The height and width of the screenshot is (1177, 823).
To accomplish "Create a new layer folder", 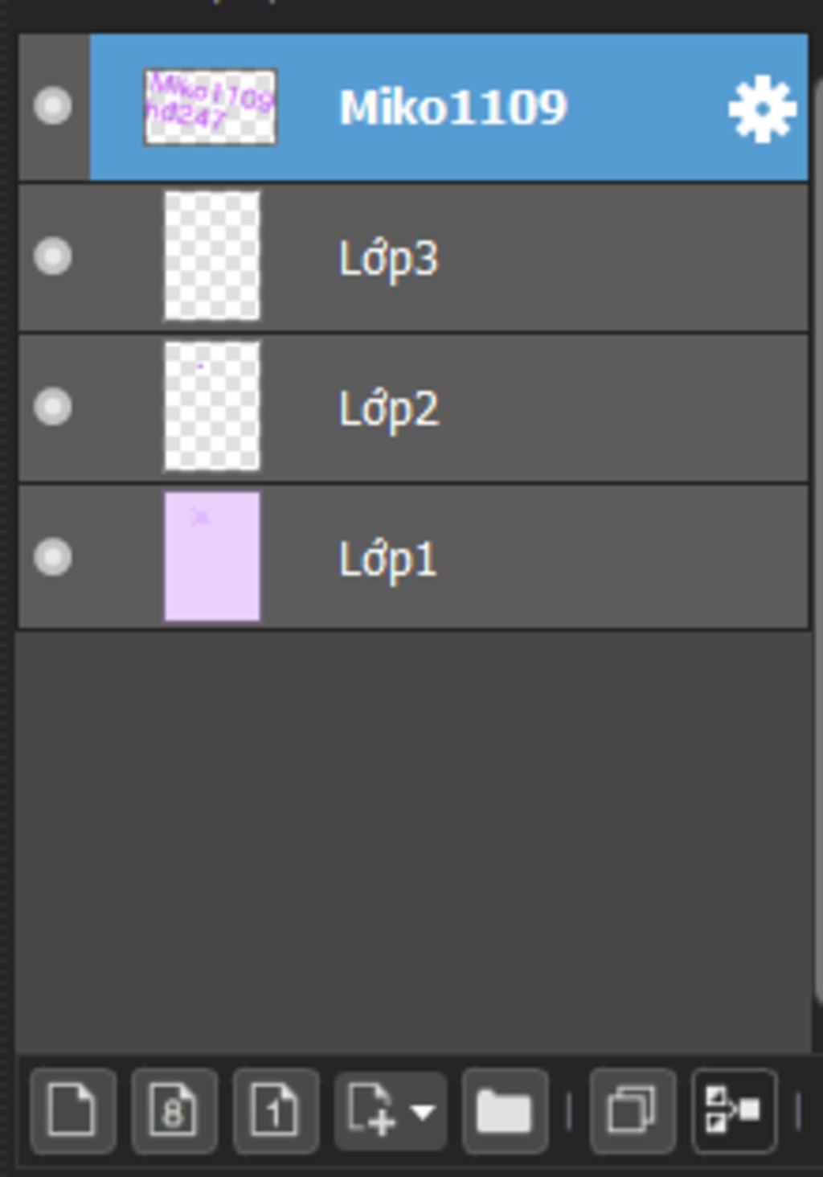I will tap(505, 1111).
